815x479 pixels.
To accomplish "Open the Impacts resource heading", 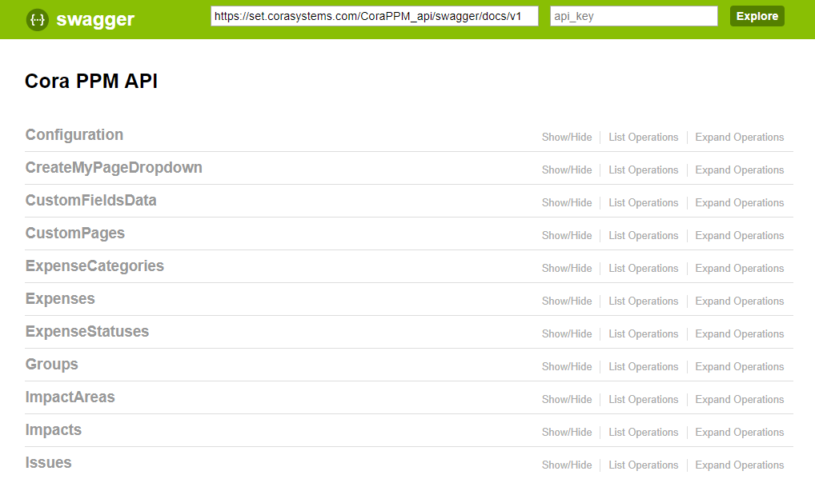I will [54, 429].
